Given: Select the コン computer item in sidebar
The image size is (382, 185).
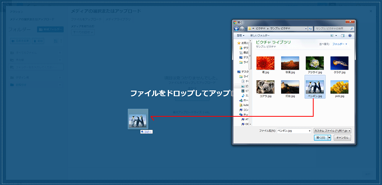Looking at the screenshot, I should [x=244, y=110].
